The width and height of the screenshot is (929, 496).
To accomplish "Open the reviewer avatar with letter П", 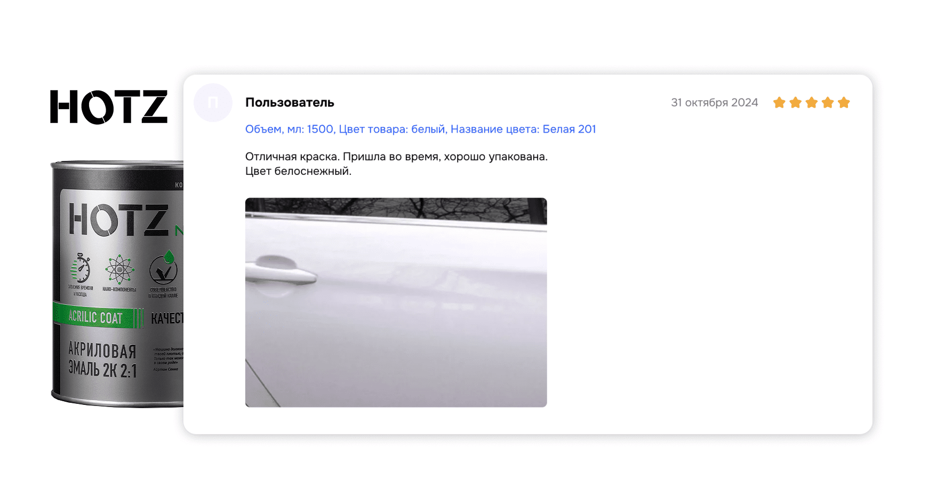I will pyautogui.click(x=213, y=103).
